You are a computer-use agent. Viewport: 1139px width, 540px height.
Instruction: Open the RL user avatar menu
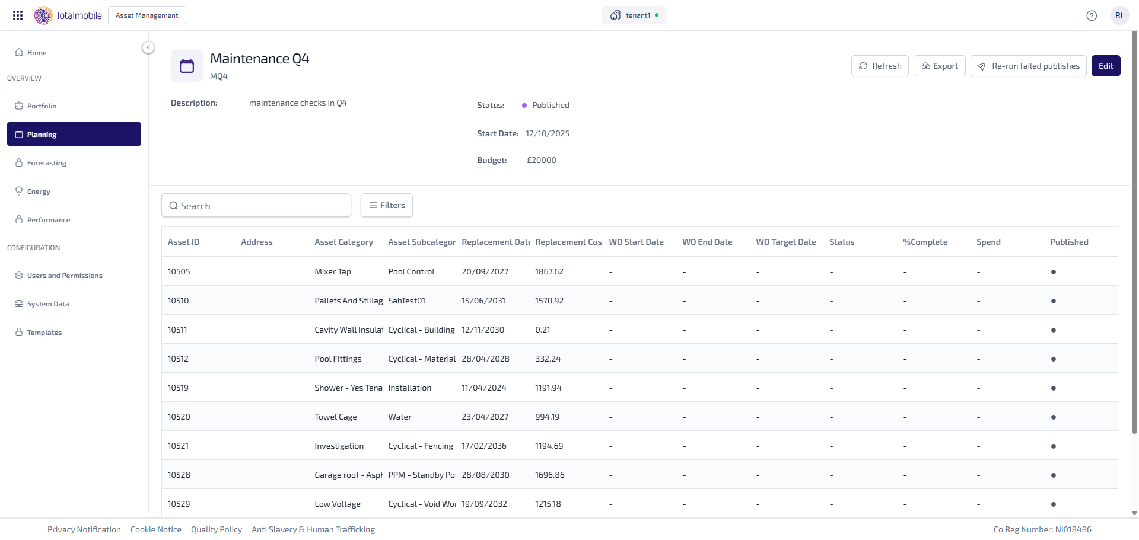point(1119,15)
